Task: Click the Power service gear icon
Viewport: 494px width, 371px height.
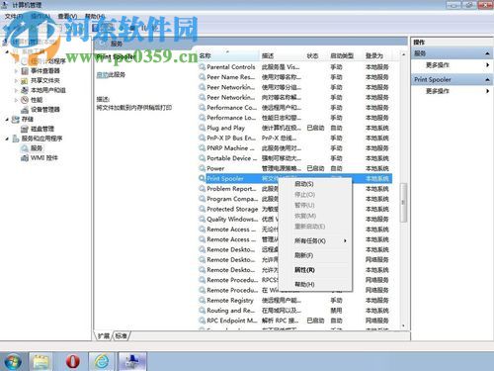Action: [x=202, y=168]
